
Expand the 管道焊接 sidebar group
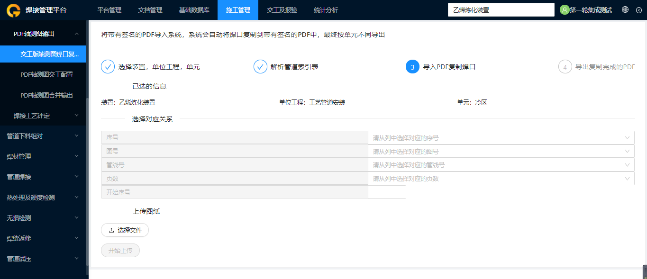pyautogui.click(x=43, y=177)
